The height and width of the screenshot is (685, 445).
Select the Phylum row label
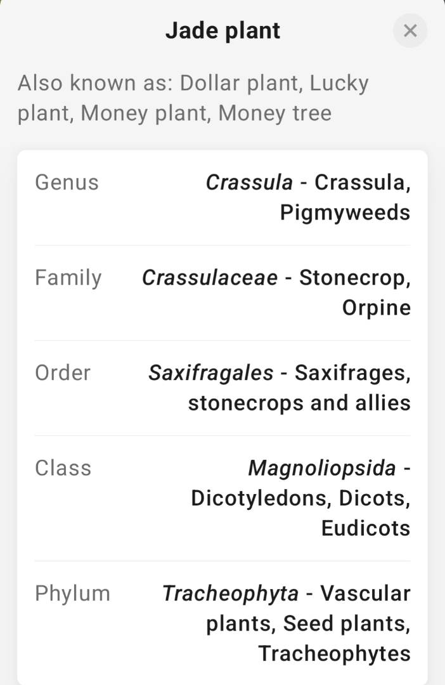pos(72,594)
